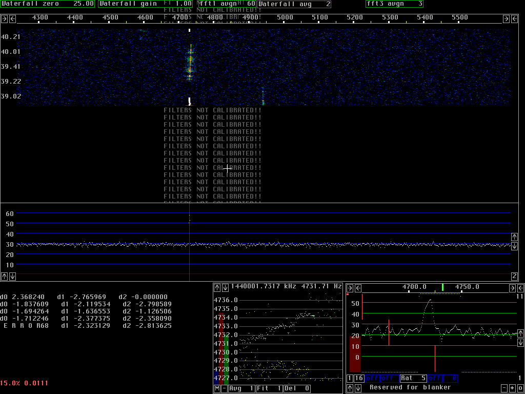Click the up arrow at main spectrum bottom-left
The image size is (525, 394).
click(4, 276)
